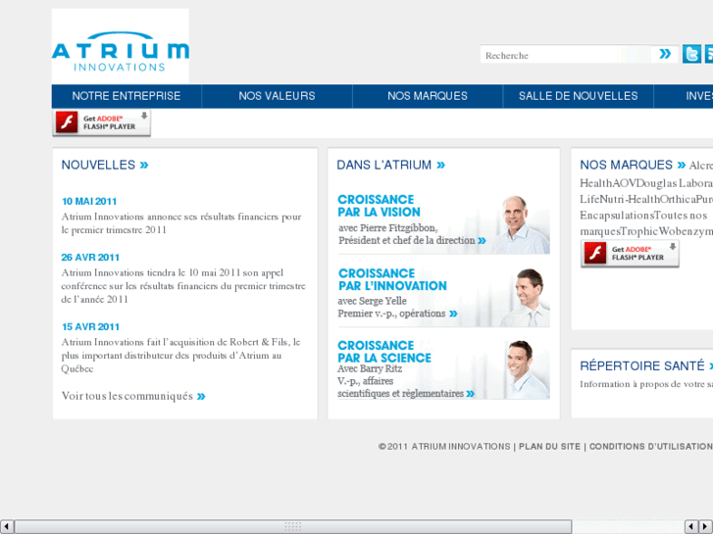The width and height of the screenshot is (713, 534).
Task: Read the first-quarter 2011 financial results announcement
Action: (181, 223)
